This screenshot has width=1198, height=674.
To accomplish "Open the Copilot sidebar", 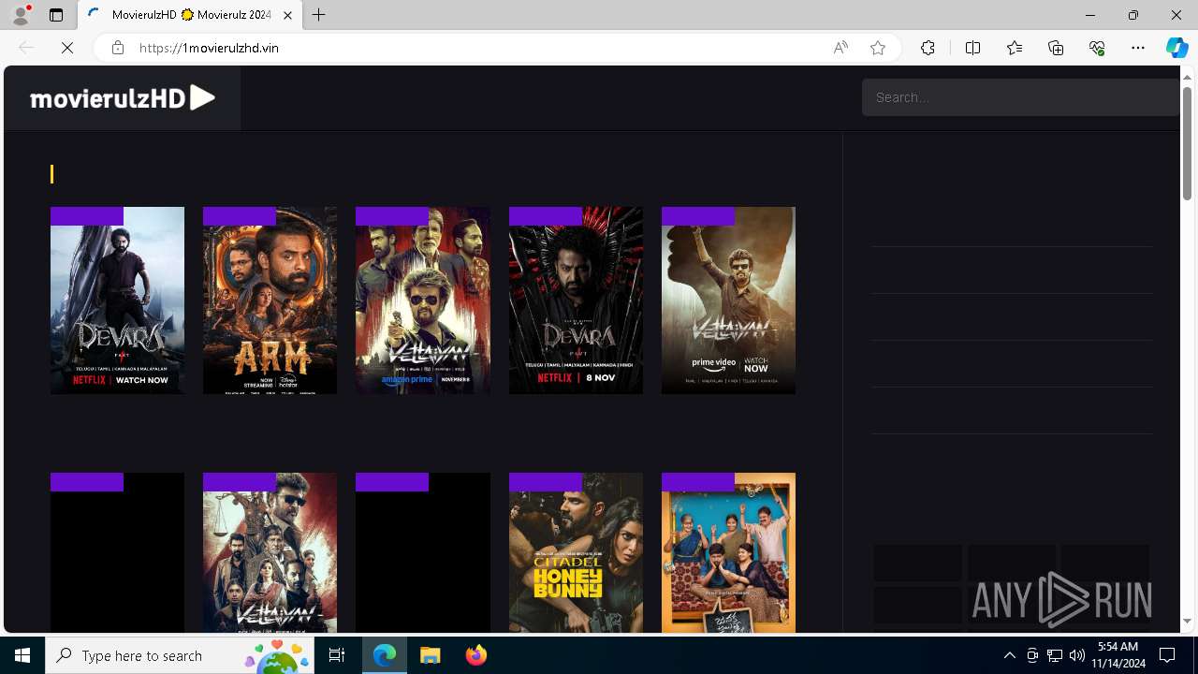I will click(x=1176, y=48).
